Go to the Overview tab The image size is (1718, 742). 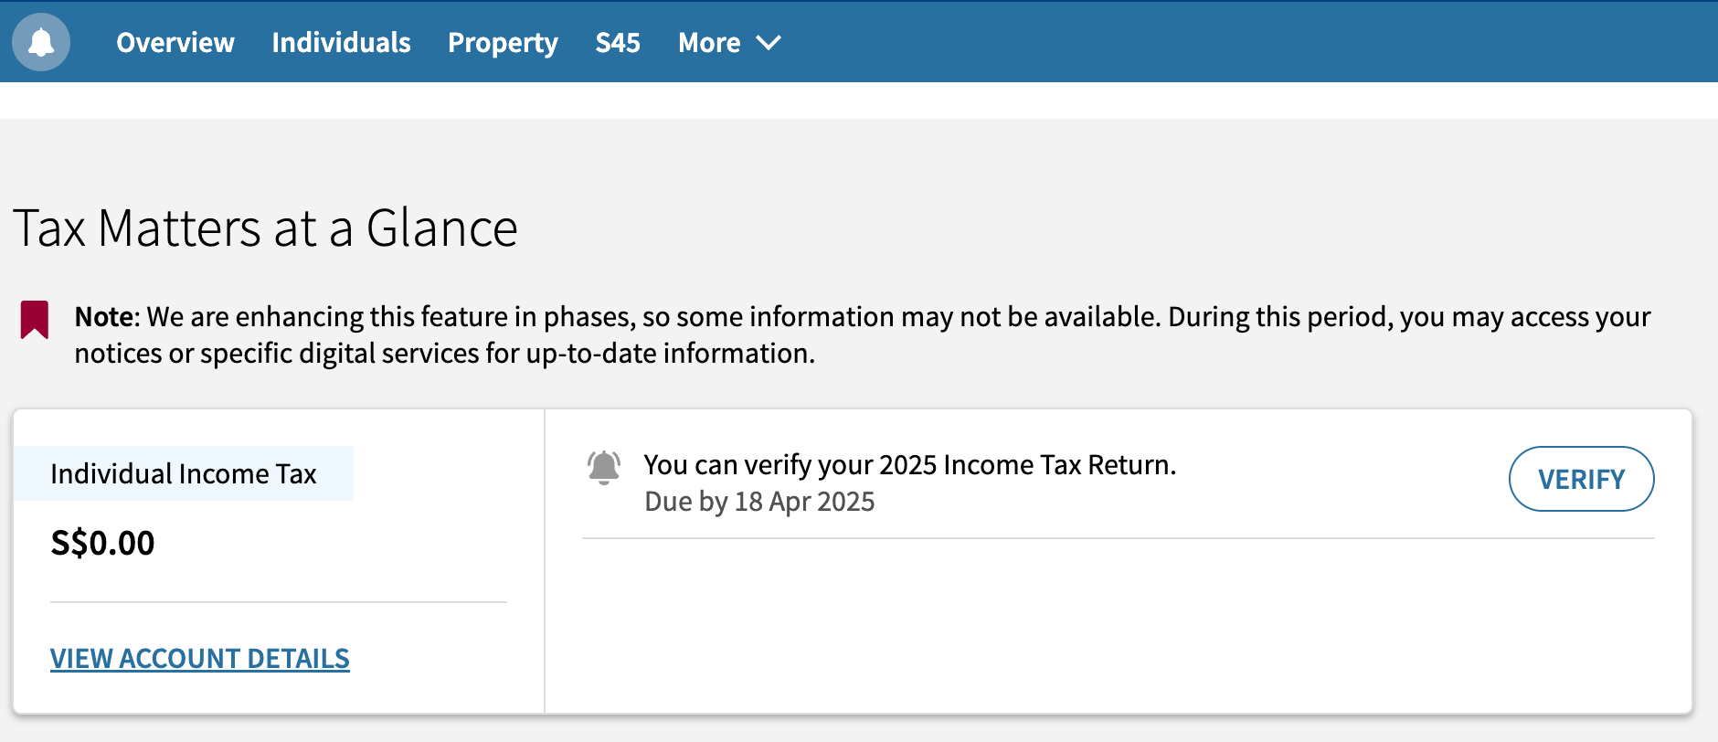click(x=175, y=43)
